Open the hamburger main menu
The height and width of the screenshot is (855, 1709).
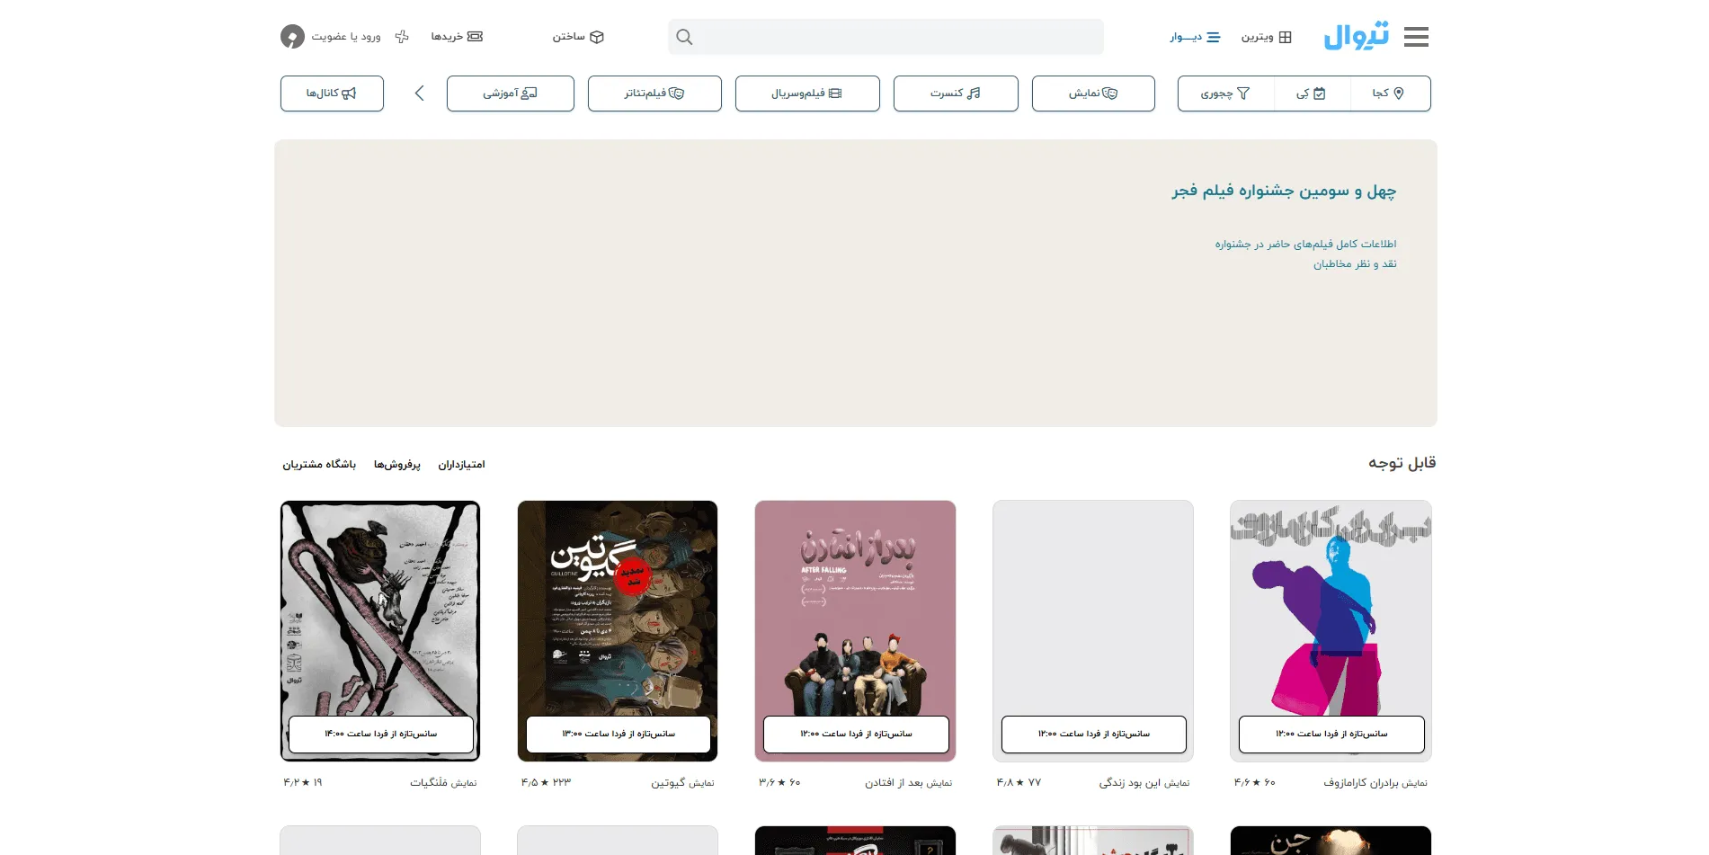[x=1416, y=37]
